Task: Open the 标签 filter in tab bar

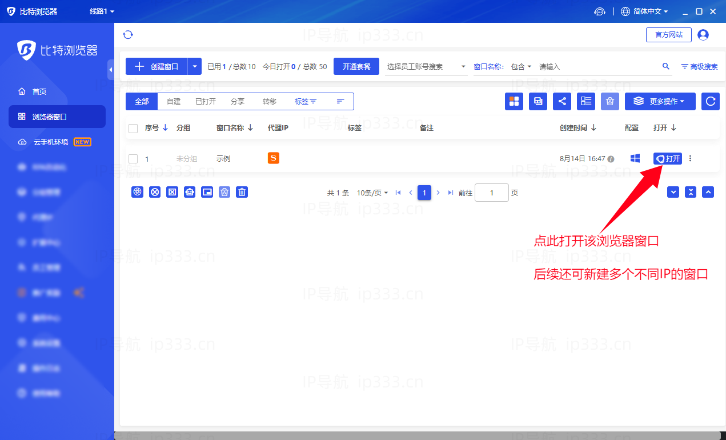Action: [x=306, y=101]
